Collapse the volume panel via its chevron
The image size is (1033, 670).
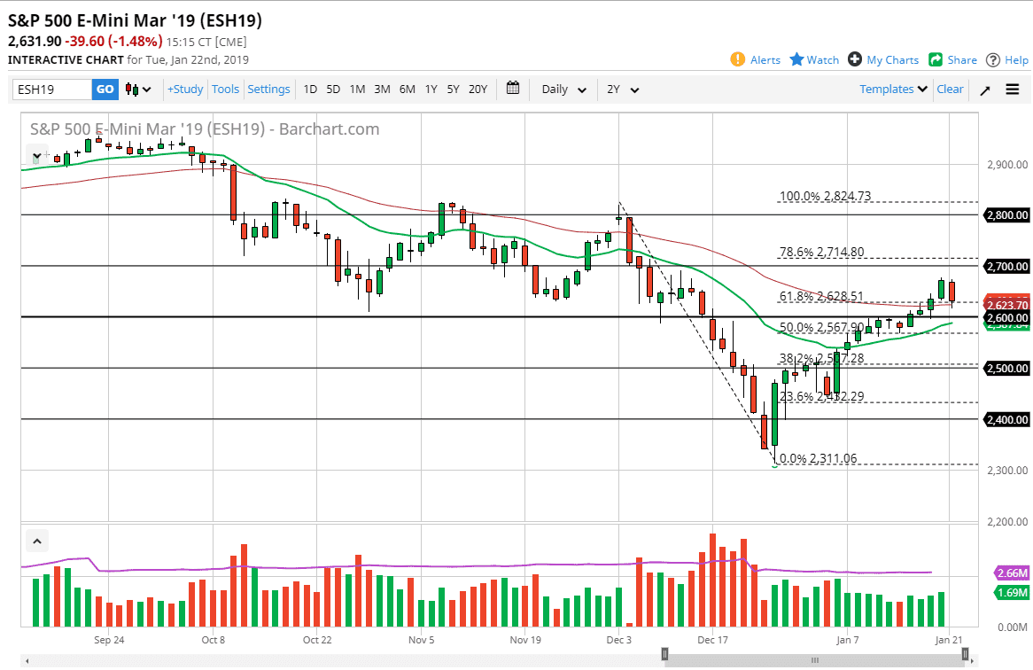36,540
